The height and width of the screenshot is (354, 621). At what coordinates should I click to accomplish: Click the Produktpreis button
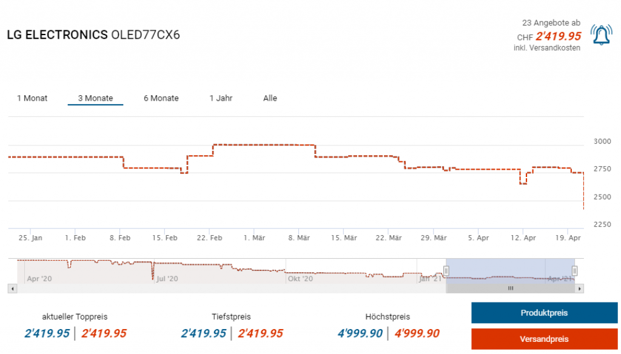click(x=544, y=313)
